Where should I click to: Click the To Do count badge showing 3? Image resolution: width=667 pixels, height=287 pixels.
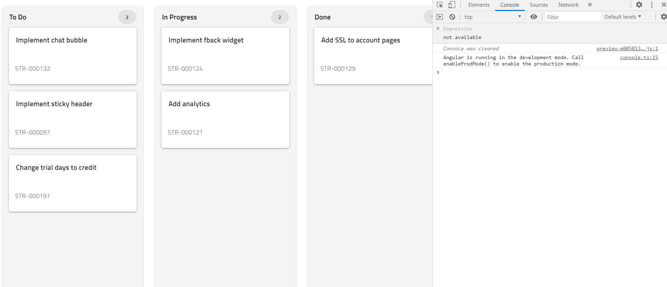coord(127,17)
